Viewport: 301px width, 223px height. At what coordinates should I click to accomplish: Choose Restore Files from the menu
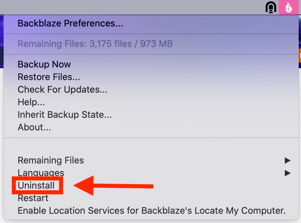coord(49,77)
